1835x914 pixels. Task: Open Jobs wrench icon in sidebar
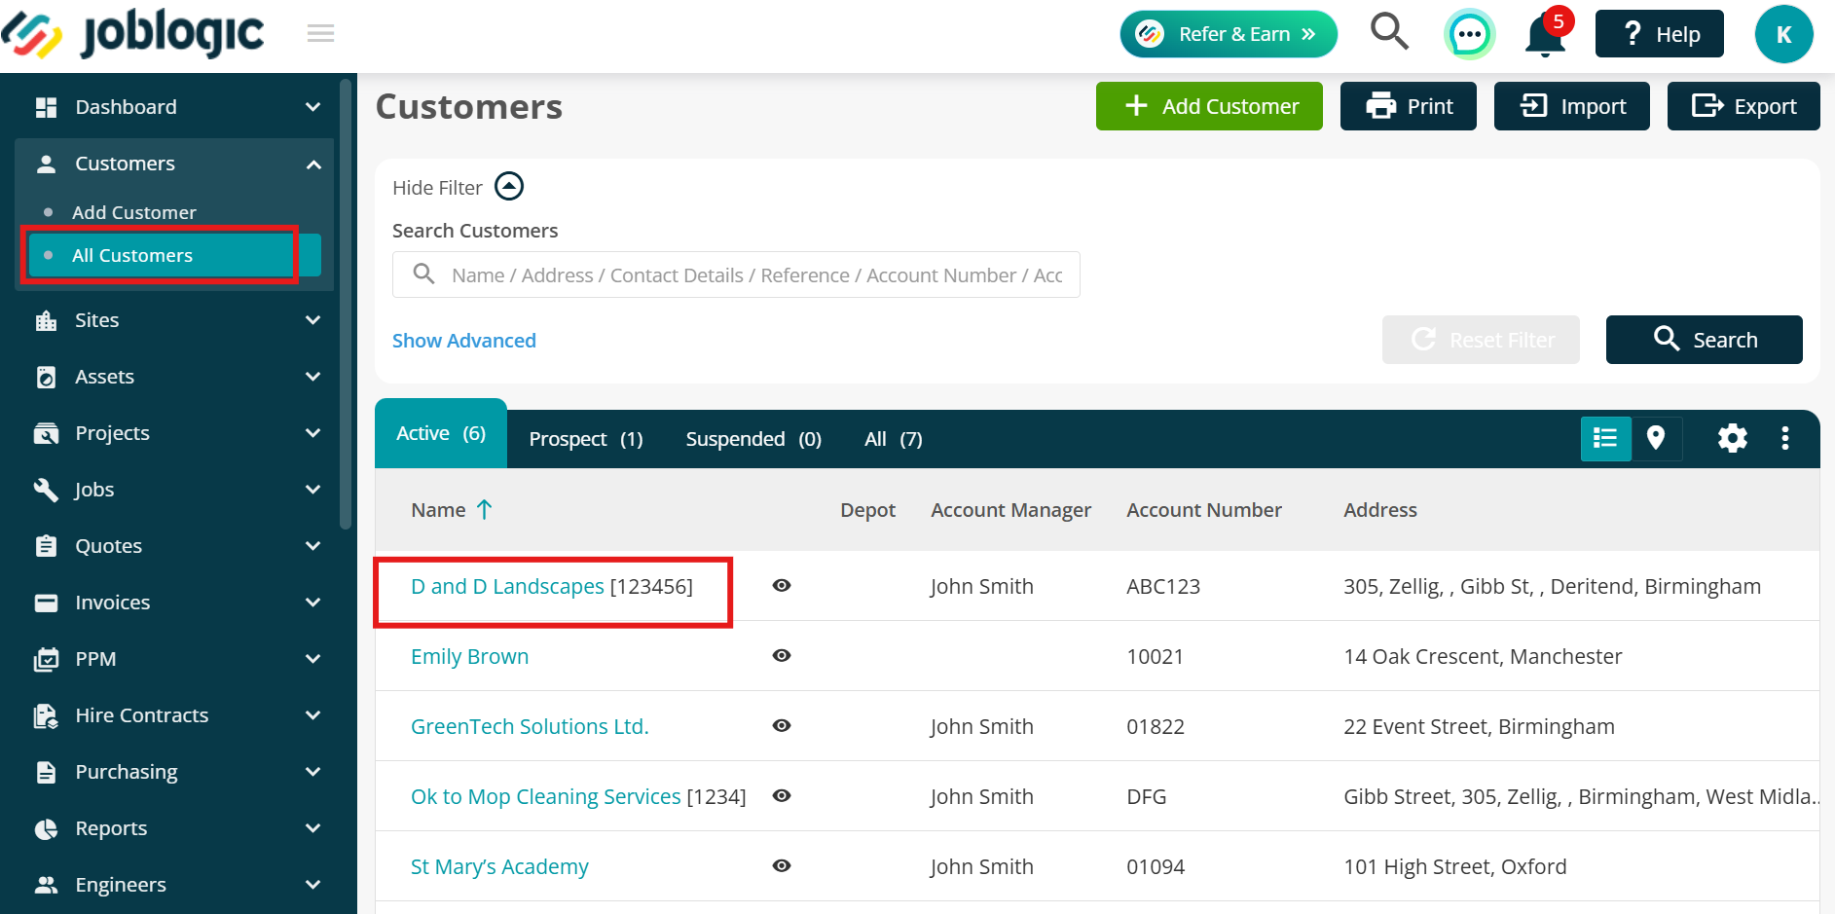tap(46, 490)
